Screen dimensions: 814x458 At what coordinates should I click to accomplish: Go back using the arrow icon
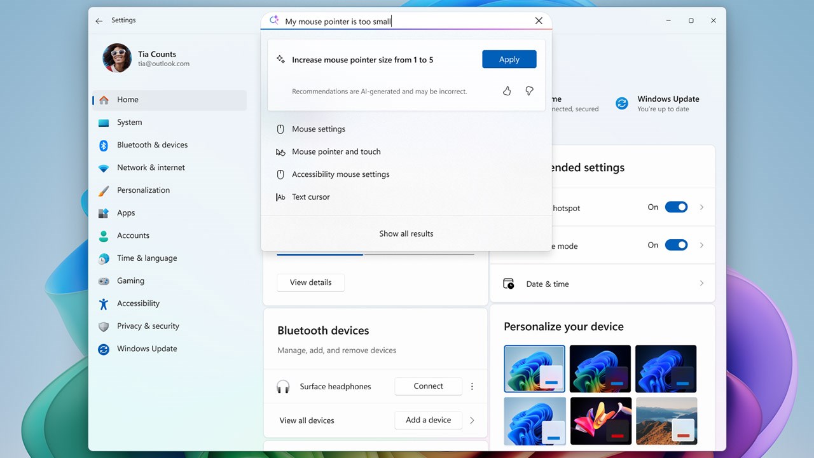click(99, 20)
